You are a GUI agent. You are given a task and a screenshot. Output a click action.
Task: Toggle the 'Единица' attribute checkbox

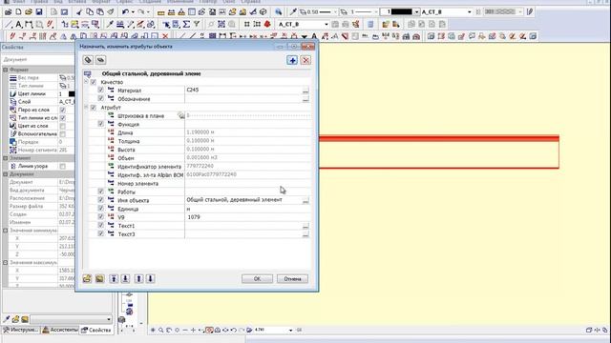point(100,209)
